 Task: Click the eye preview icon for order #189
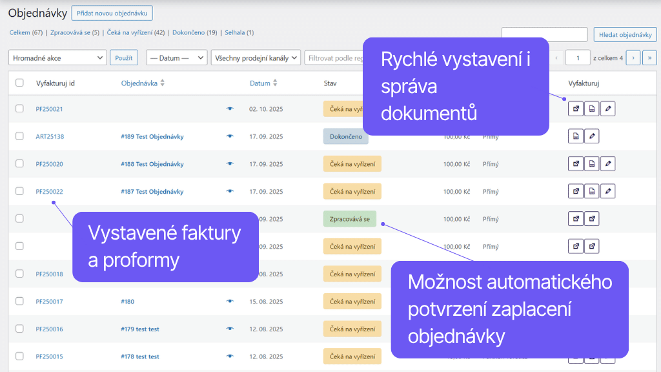coord(230,136)
